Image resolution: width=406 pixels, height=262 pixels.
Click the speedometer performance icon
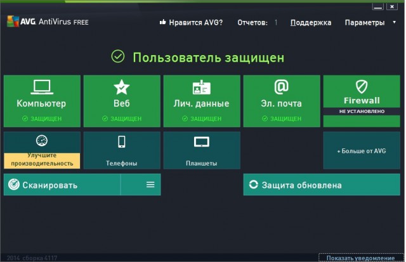click(42, 141)
